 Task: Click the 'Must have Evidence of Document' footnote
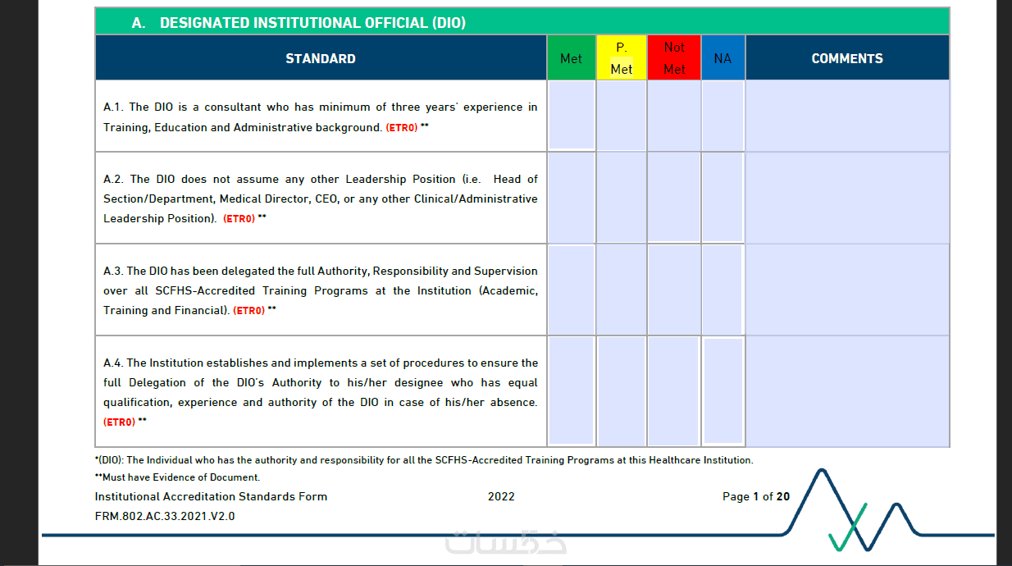177,477
